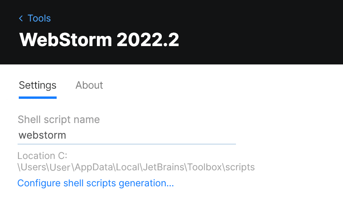Click the blue underline beneath Settings
Viewport: 343px width, 207px height.
pos(38,97)
